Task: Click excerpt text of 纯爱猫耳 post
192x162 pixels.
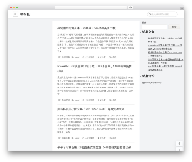Action: pyautogui.click(x=96, y=43)
